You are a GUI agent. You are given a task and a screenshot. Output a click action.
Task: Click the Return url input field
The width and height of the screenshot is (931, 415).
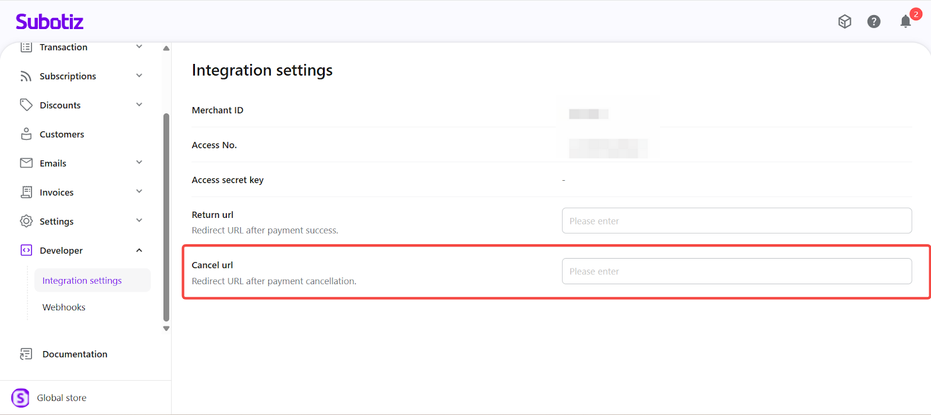[736, 221]
